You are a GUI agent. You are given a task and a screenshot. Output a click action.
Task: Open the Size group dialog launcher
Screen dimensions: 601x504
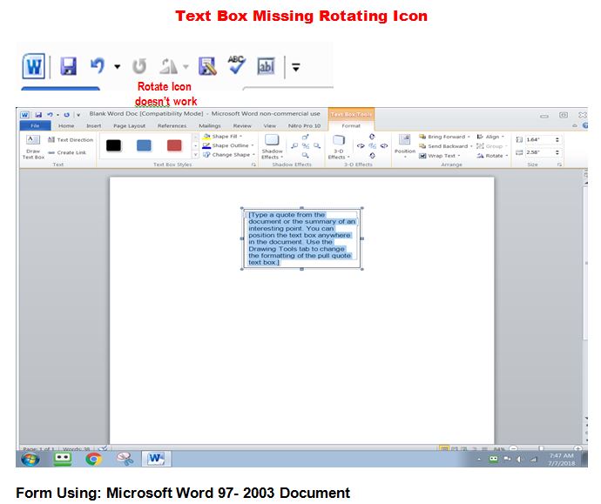[x=559, y=165]
